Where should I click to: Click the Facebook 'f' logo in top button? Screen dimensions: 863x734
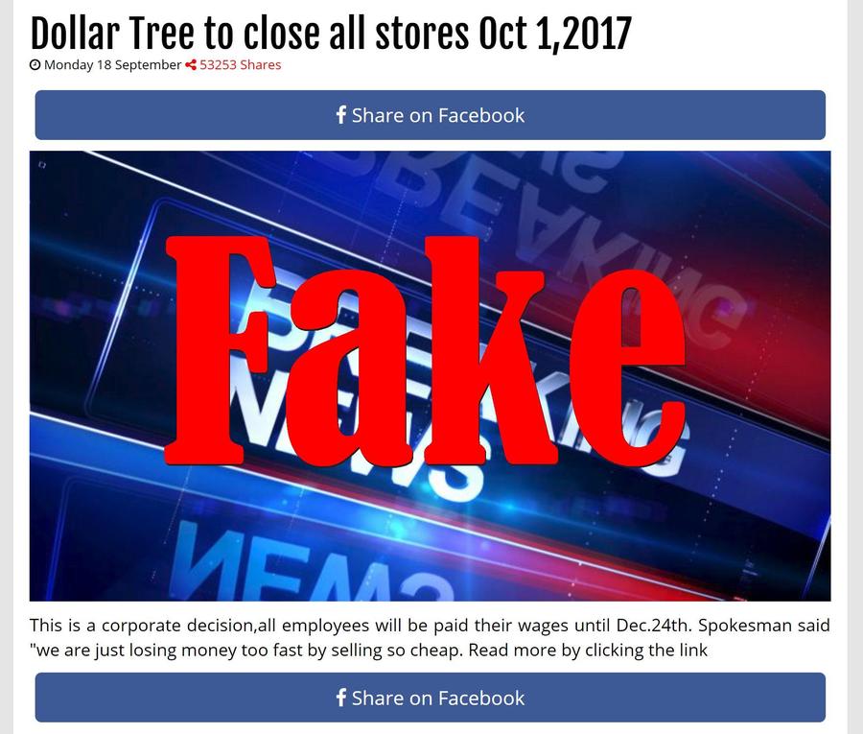(x=341, y=115)
